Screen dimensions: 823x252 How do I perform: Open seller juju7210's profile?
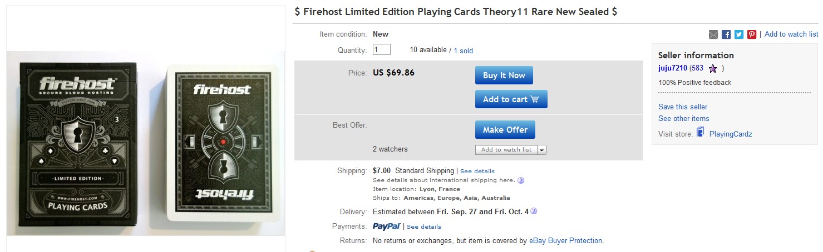click(x=673, y=68)
